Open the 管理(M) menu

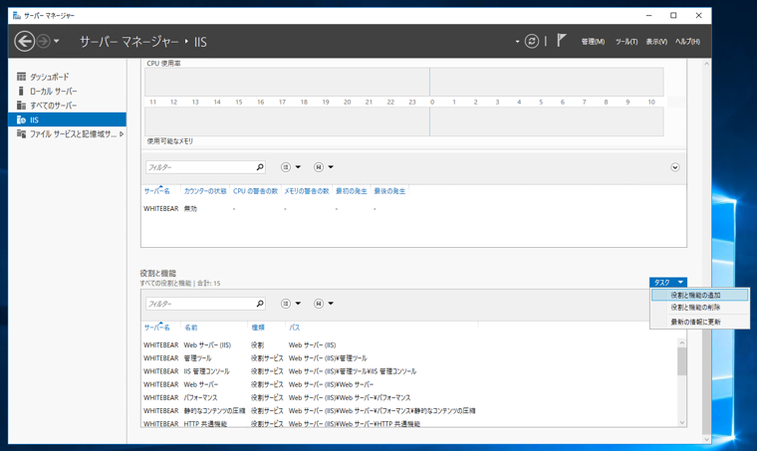point(593,42)
